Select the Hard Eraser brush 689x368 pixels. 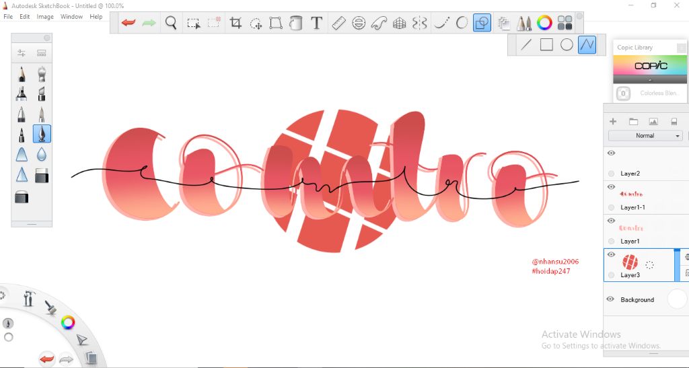[42, 175]
